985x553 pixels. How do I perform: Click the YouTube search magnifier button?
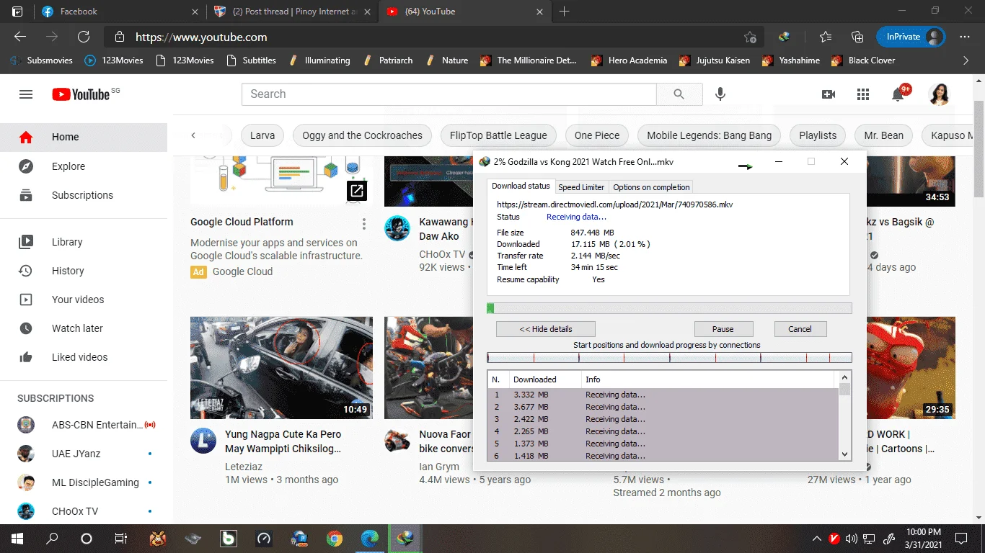point(679,94)
